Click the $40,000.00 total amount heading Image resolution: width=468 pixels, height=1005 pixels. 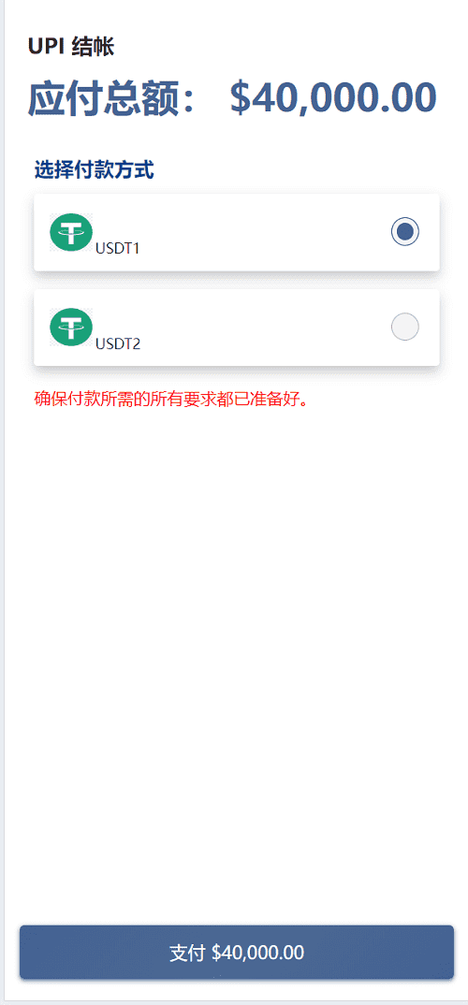pyautogui.click(x=333, y=98)
